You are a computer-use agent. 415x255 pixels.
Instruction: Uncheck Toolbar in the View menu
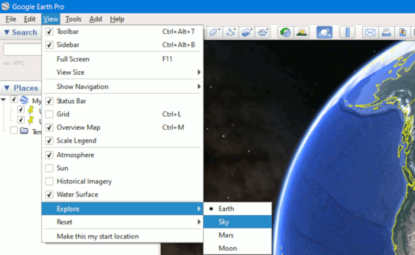tap(49, 31)
